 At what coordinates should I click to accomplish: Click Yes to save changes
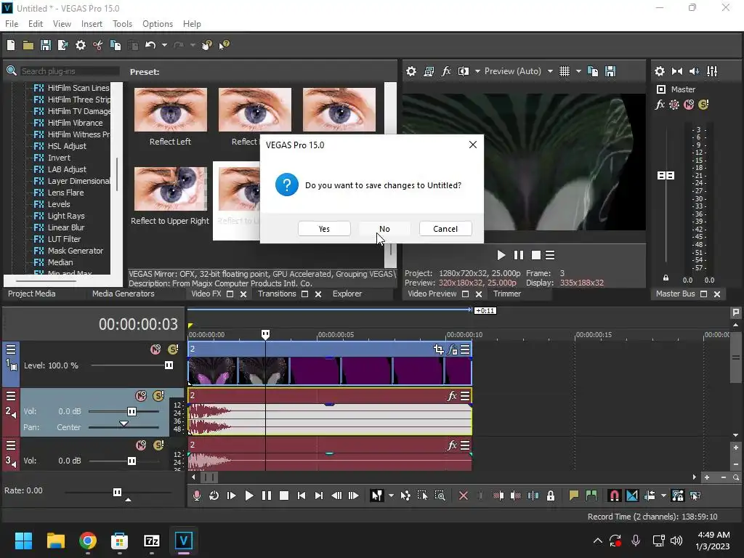tap(324, 229)
